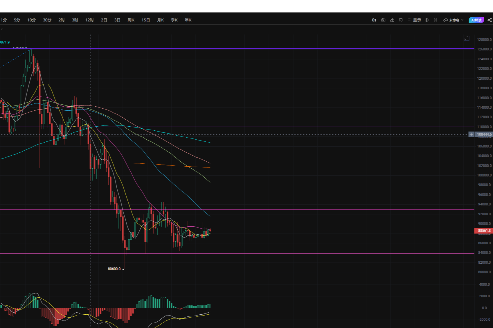This screenshot has width=493, height=328.
Task: Click the add note icon
Action: (401, 20)
